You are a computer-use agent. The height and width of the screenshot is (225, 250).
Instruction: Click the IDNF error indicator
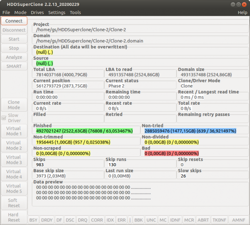pyautogui.click(x=175, y=220)
